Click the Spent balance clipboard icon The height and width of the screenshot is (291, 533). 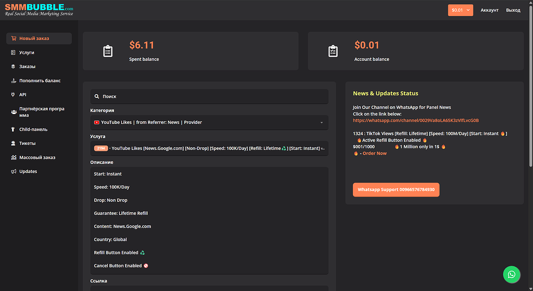(108, 52)
